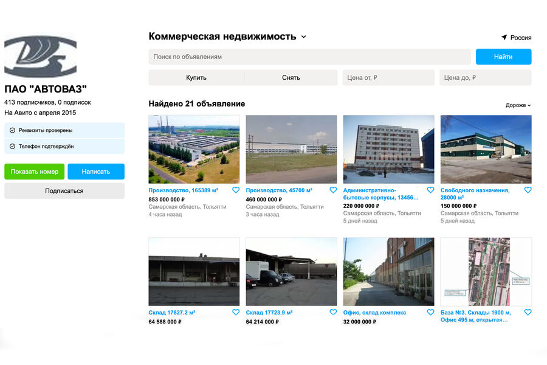Screen dimensions: 547x365
Task: Select the Купить deal type toggle
Action: [196, 78]
